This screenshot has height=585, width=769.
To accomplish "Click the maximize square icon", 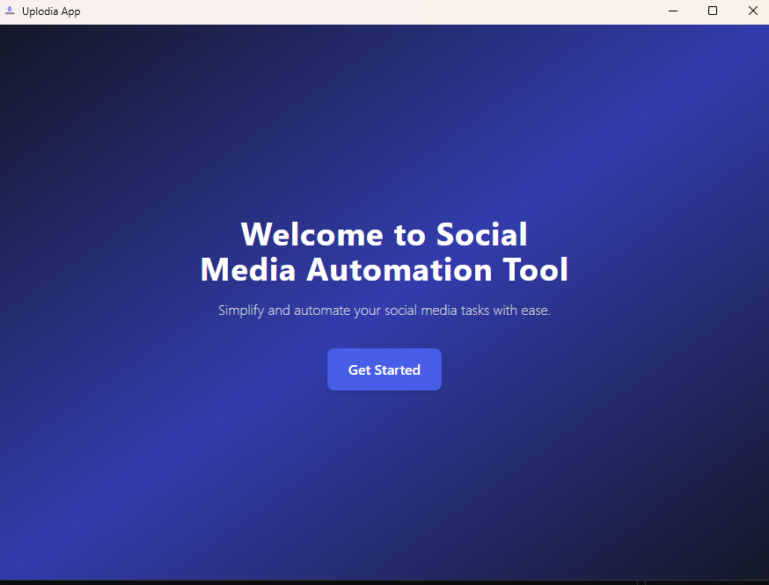I will point(713,11).
